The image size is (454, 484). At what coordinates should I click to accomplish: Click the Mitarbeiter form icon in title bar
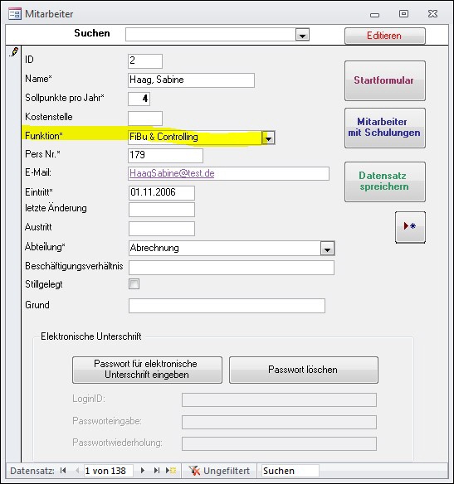(15, 14)
